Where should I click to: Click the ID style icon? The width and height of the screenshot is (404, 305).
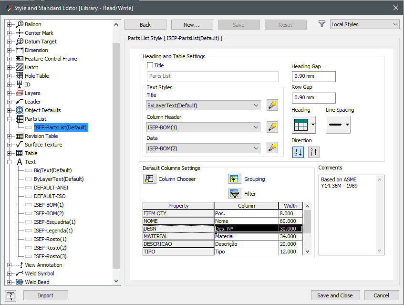coord(20,84)
